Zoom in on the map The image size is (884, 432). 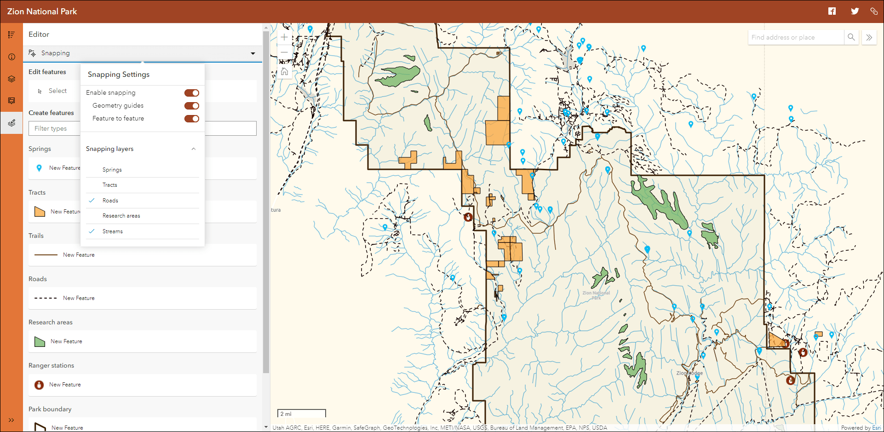tap(284, 37)
